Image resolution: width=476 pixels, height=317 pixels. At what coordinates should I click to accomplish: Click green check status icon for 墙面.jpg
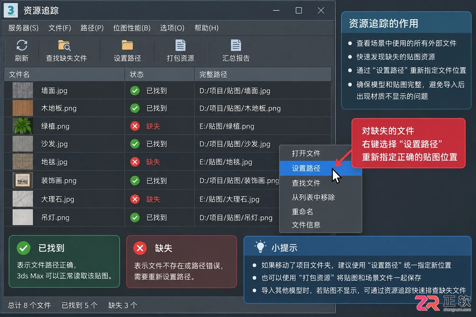point(135,90)
